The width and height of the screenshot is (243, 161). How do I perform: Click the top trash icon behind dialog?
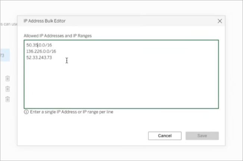[7, 79]
